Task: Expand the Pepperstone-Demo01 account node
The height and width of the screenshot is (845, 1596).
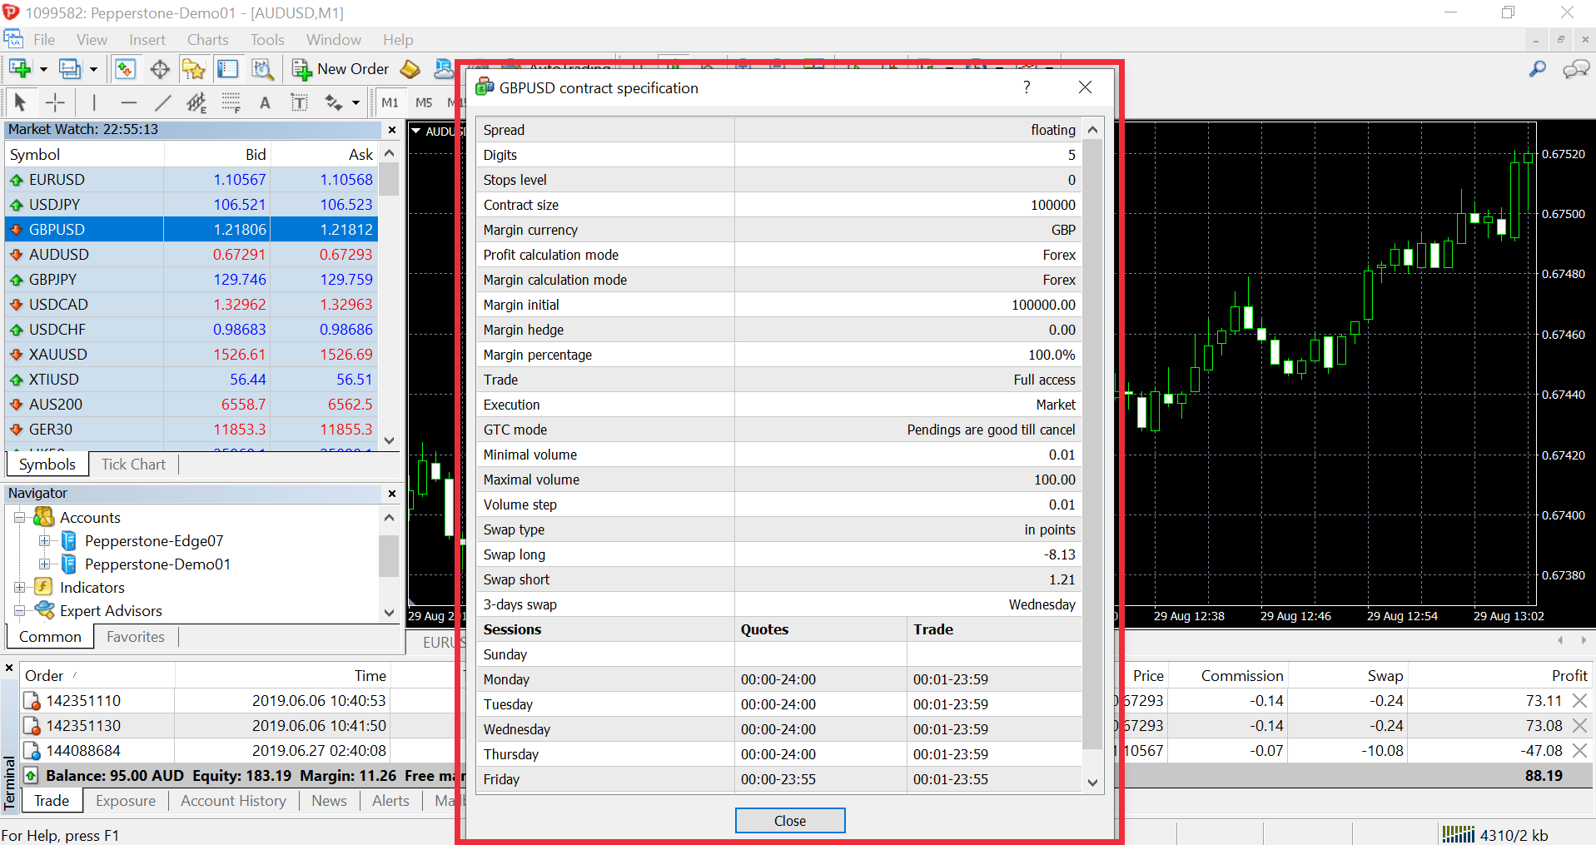Action: 45,564
